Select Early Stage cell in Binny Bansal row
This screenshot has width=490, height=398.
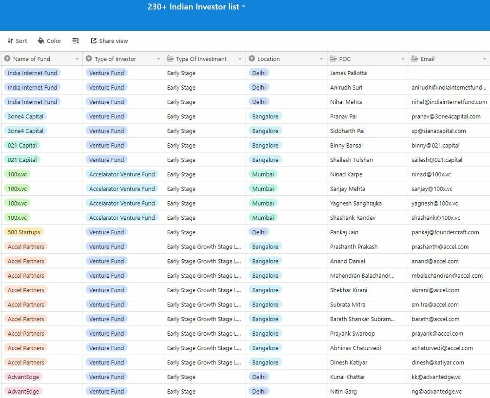(205, 146)
